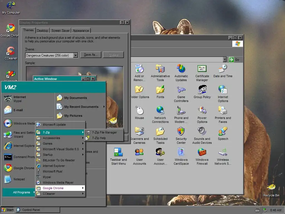285x214 pixels.
Task: Open Windows Firewall icon
Action: [x=202, y=157]
